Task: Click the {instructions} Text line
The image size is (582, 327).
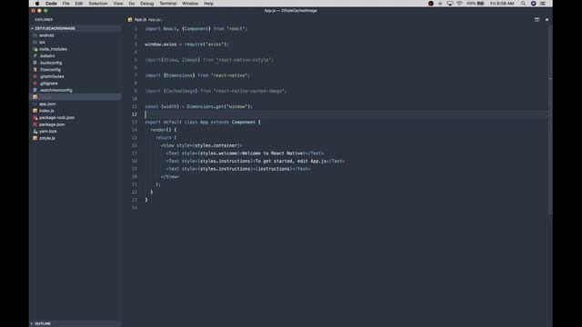Action: click(238, 169)
